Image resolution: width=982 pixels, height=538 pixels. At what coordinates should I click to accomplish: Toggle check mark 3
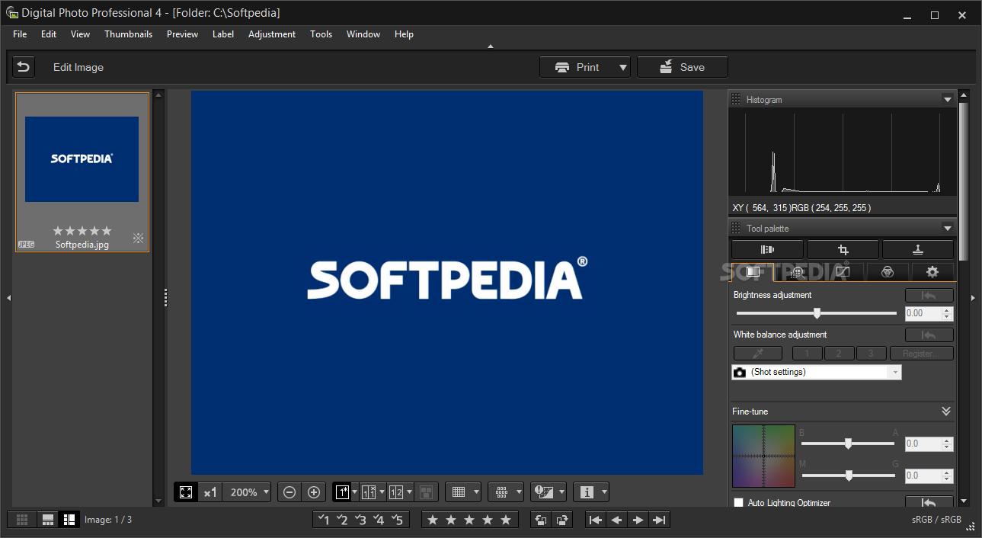click(361, 520)
